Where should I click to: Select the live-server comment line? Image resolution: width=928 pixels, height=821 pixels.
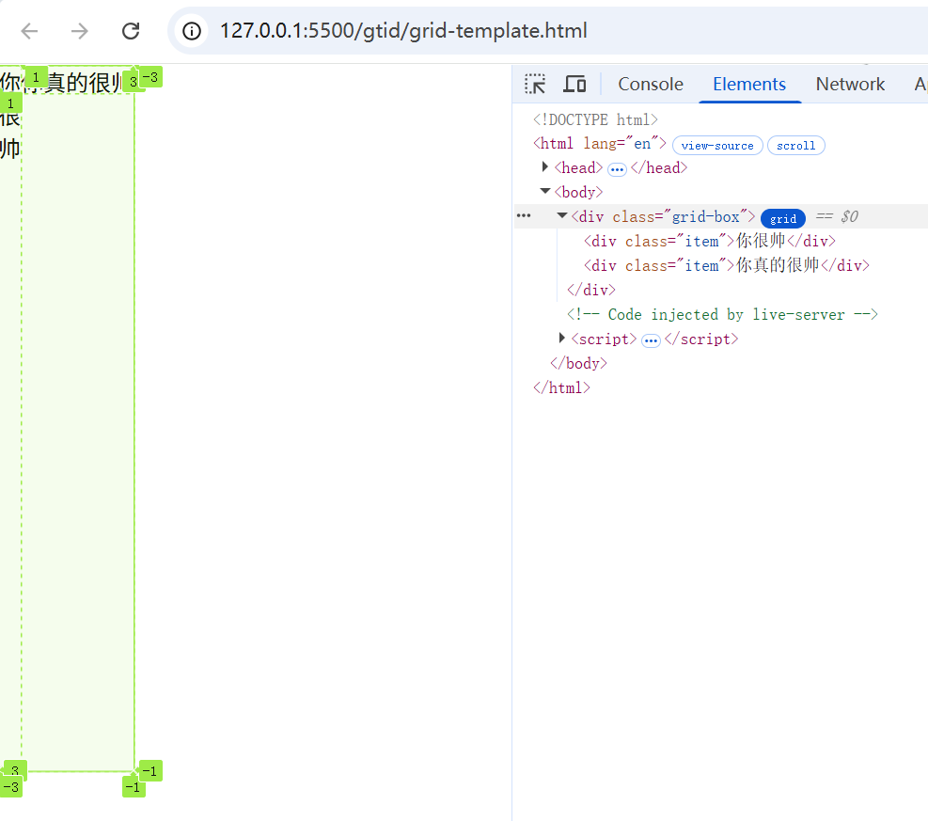pyautogui.click(x=722, y=314)
